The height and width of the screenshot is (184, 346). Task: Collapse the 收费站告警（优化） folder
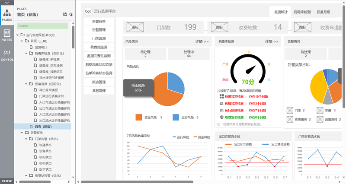26,176
